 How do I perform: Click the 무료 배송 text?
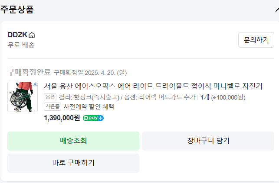[x=21, y=45]
